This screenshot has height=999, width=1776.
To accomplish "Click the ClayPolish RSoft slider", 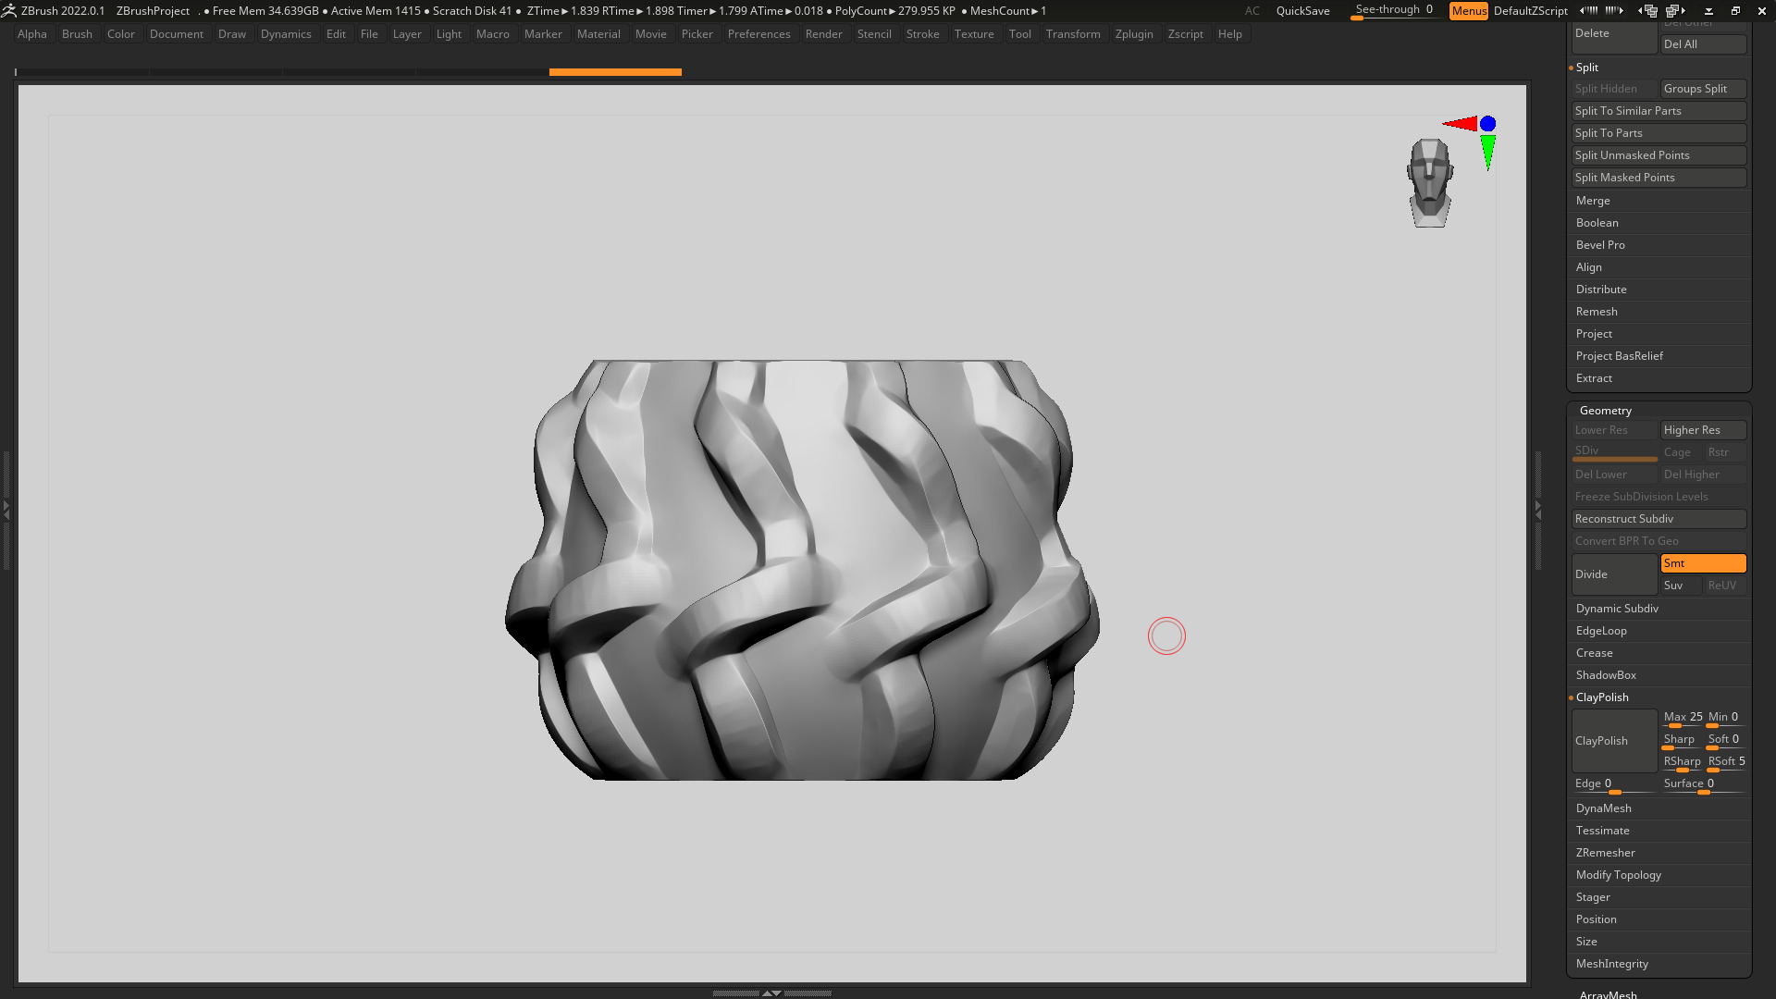I will (1726, 762).
